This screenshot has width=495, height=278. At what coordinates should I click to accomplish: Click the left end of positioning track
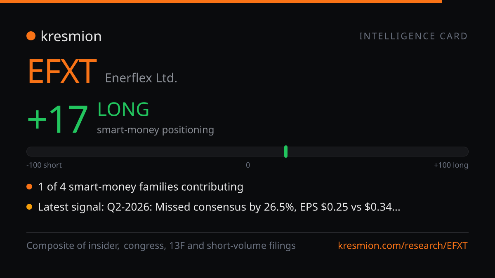pyautogui.click(x=30, y=152)
